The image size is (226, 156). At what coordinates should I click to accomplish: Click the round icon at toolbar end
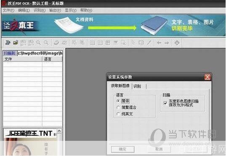click(177, 43)
